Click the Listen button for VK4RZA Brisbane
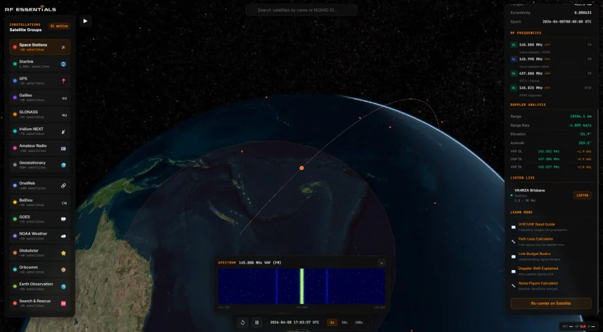603x332 pixels. tap(582, 195)
